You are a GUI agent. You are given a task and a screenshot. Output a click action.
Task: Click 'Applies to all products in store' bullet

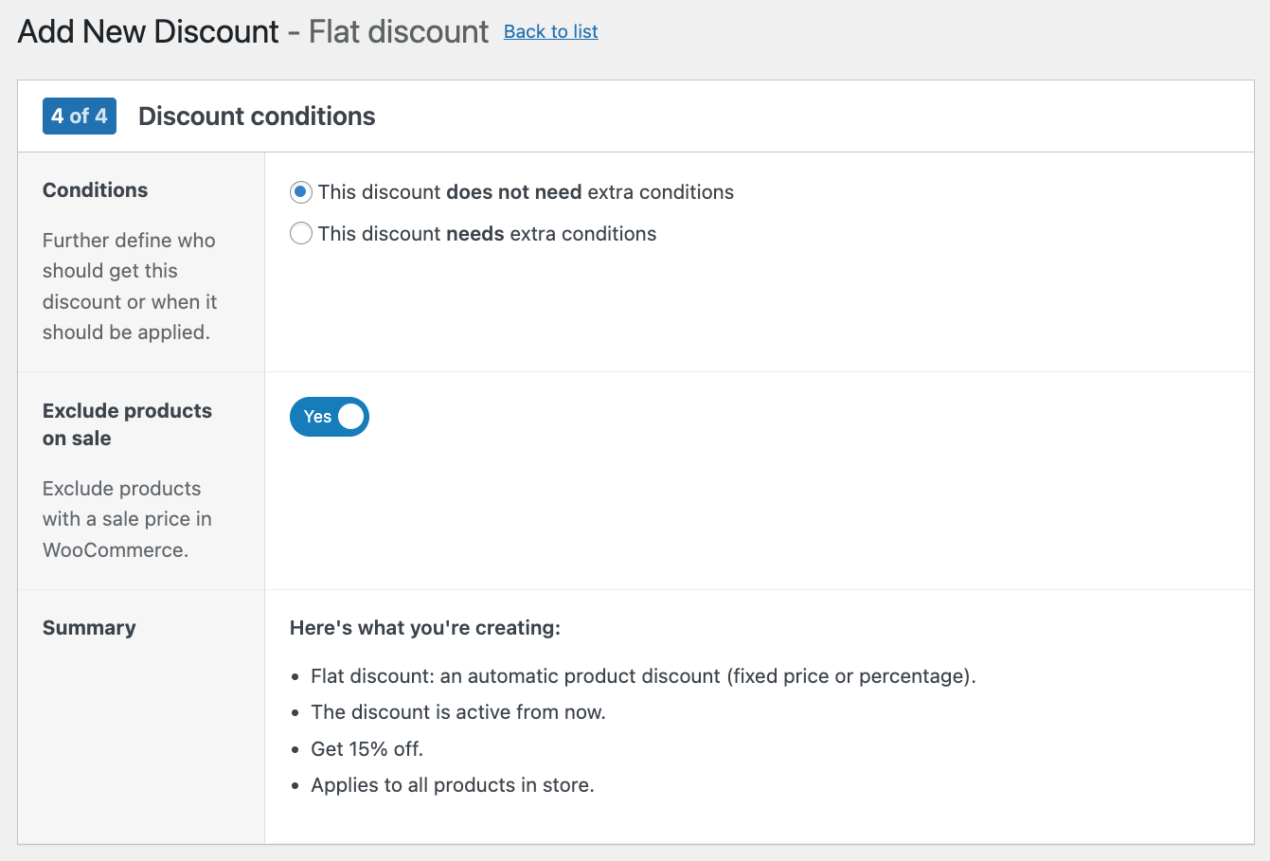coord(453,785)
